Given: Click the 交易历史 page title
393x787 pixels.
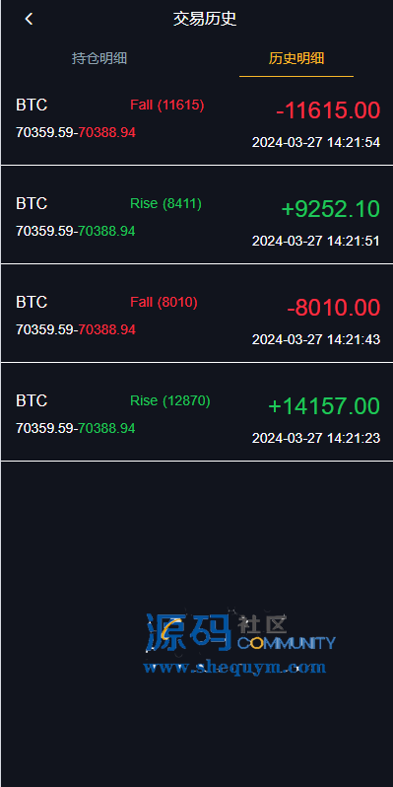Looking at the screenshot, I should click(x=205, y=19).
